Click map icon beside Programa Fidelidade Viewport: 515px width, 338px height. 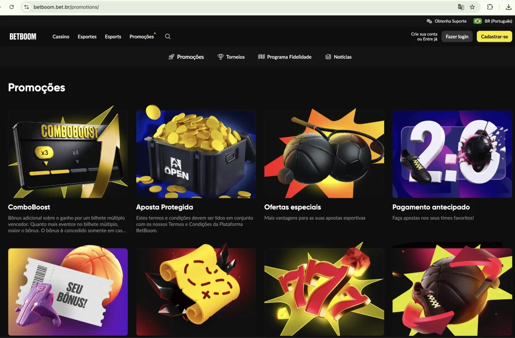pos(262,57)
